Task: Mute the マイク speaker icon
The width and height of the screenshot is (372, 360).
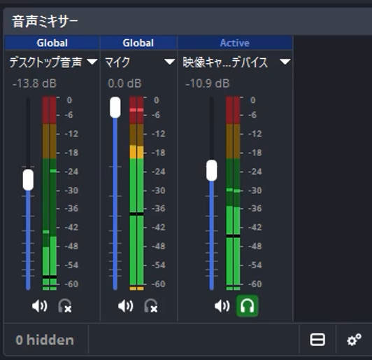Action: coord(126,306)
